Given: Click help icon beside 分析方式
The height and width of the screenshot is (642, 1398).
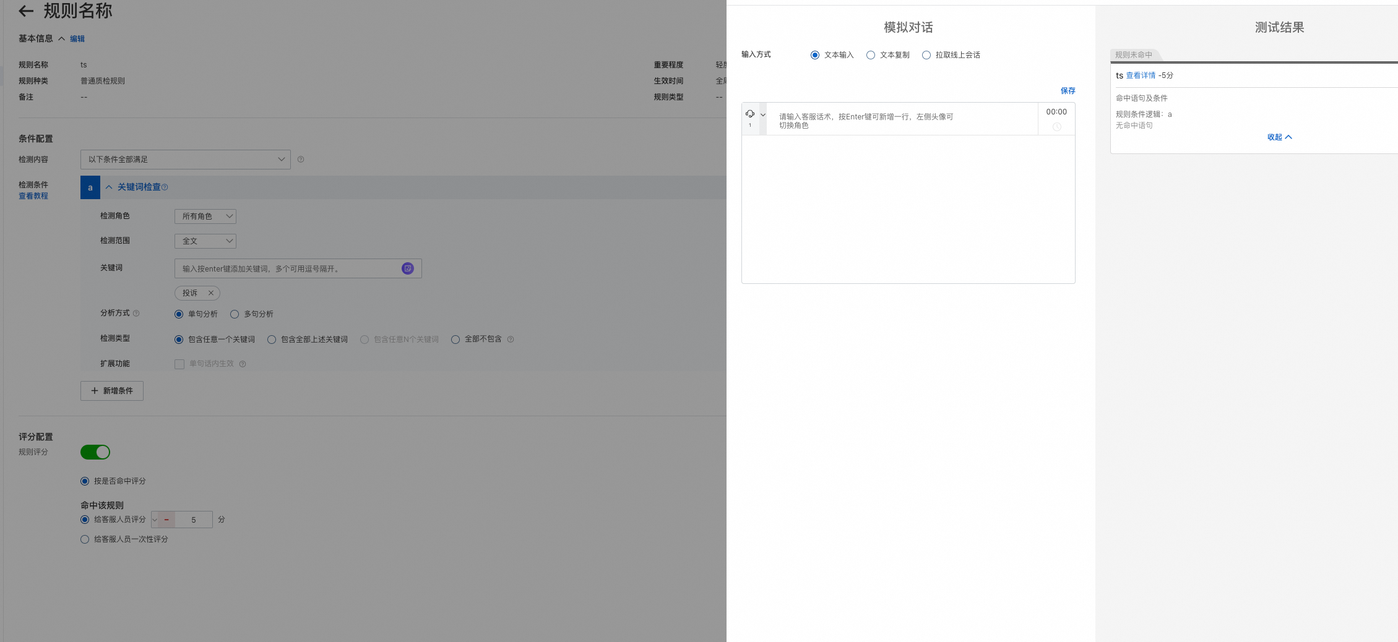Looking at the screenshot, I should click(136, 313).
